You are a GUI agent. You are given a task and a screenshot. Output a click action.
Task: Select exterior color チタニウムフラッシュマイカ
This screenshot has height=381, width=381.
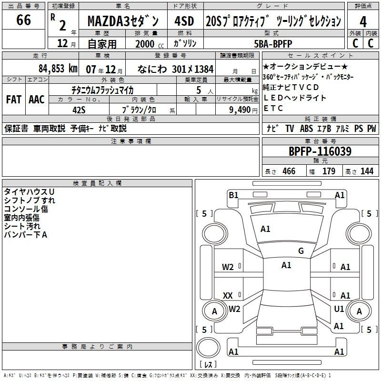point(102,90)
